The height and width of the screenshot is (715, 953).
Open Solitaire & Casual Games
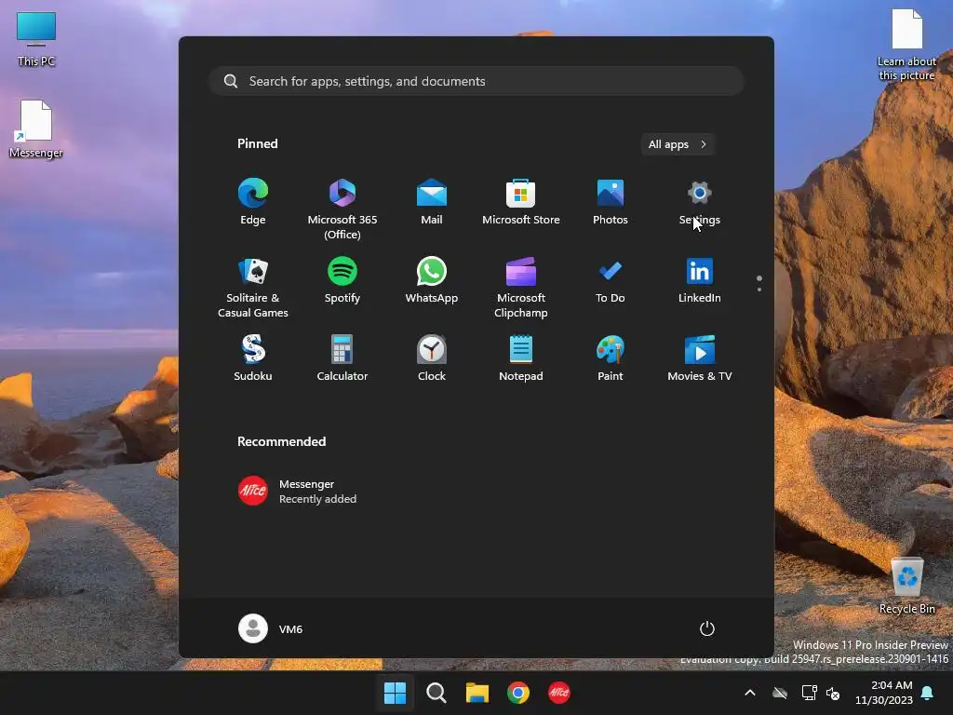[253, 287]
